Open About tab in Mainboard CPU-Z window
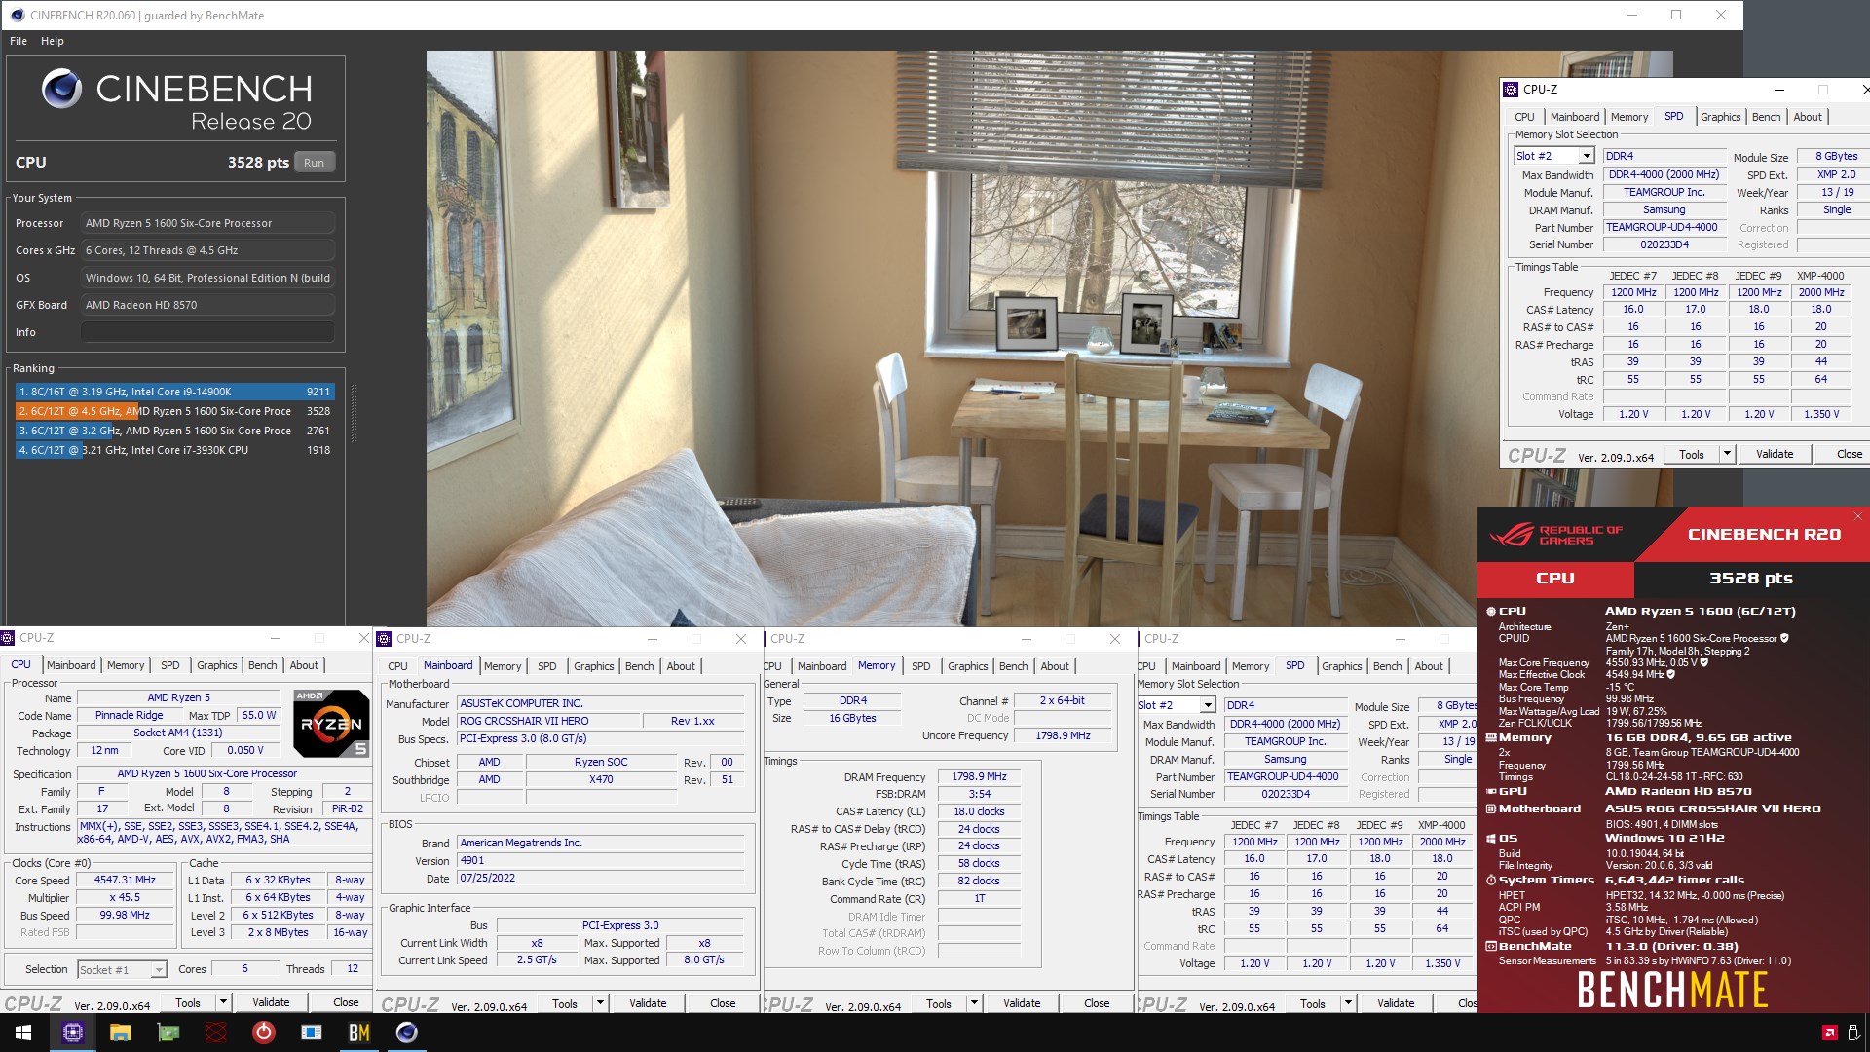Image resolution: width=1870 pixels, height=1052 pixels. (681, 666)
